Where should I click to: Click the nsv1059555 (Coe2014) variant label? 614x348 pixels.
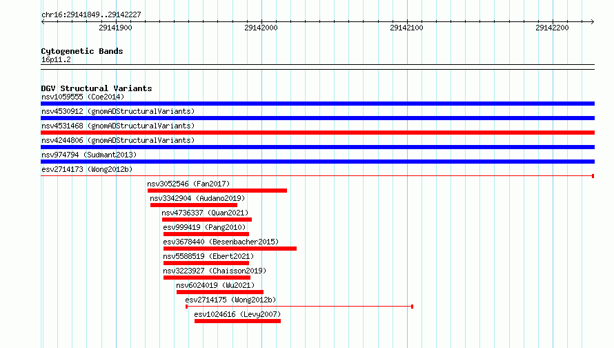click(x=83, y=97)
